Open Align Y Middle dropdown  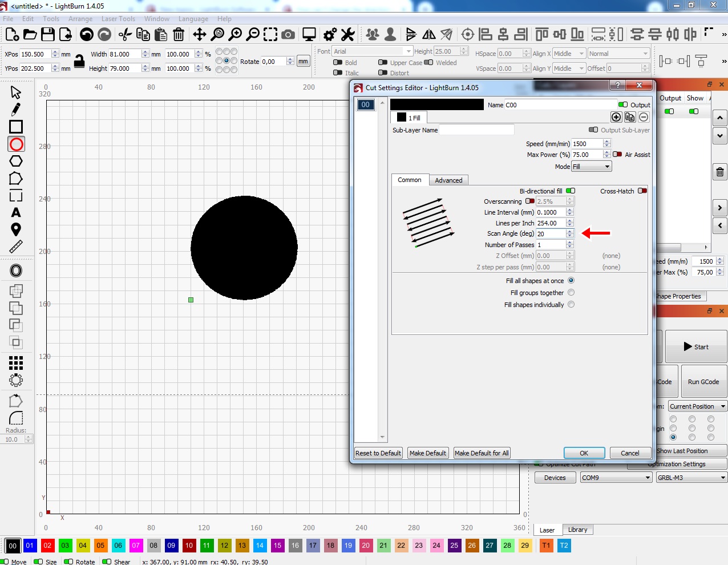[x=569, y=68]
